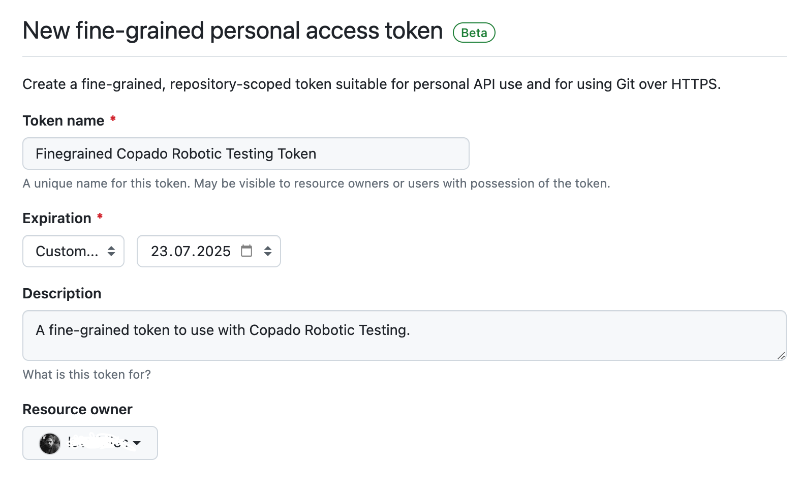Open the Custom... expiration dropdown

74,251
